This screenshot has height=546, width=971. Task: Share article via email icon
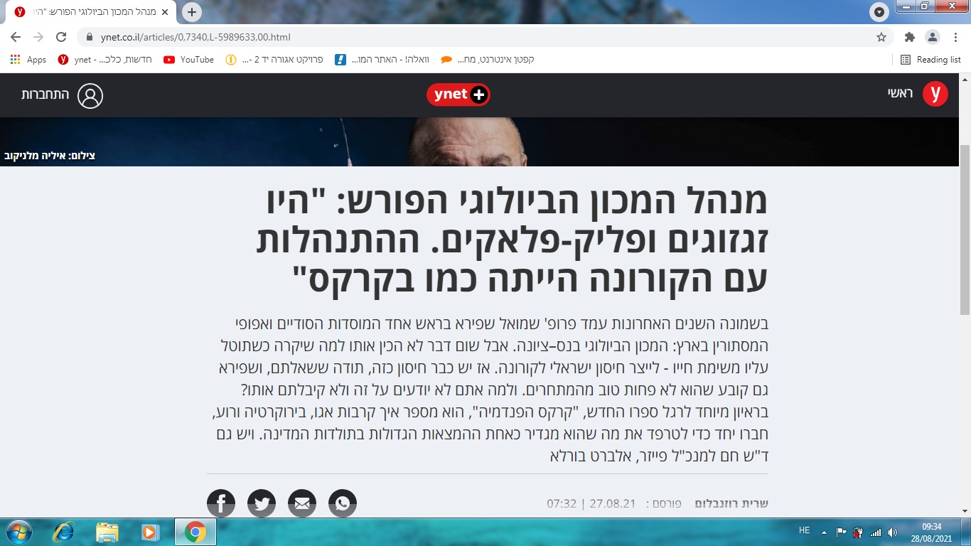[x=302, y=503]
